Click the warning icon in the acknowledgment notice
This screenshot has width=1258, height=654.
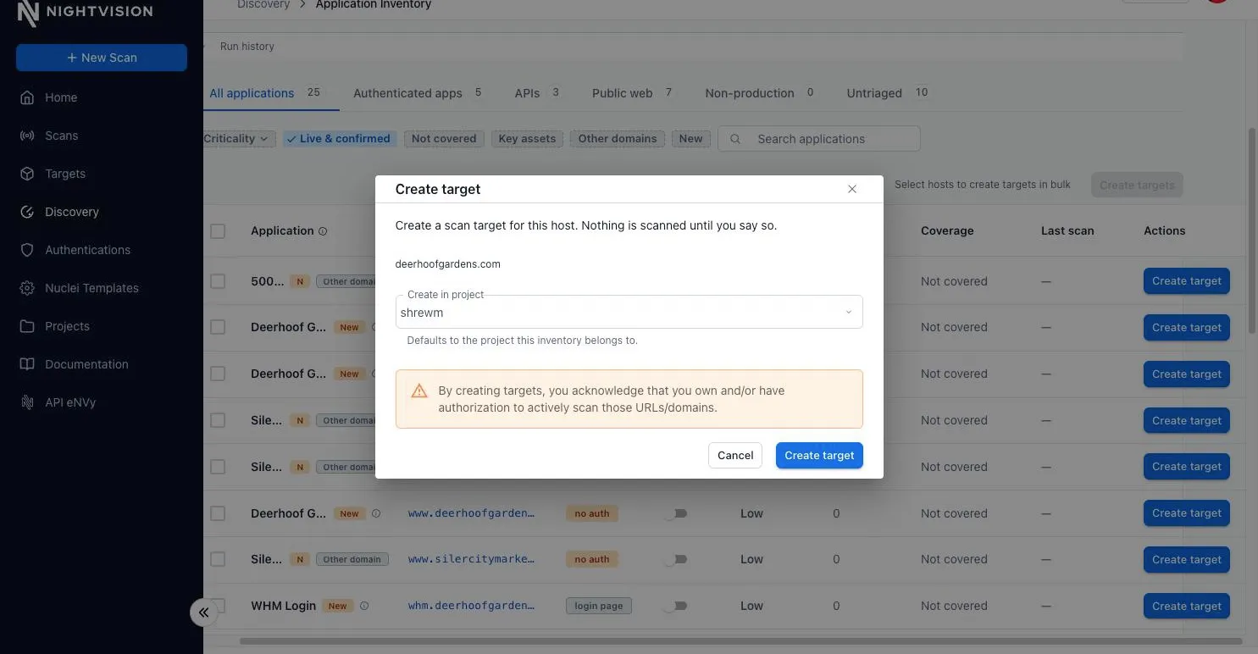point(419,391)
